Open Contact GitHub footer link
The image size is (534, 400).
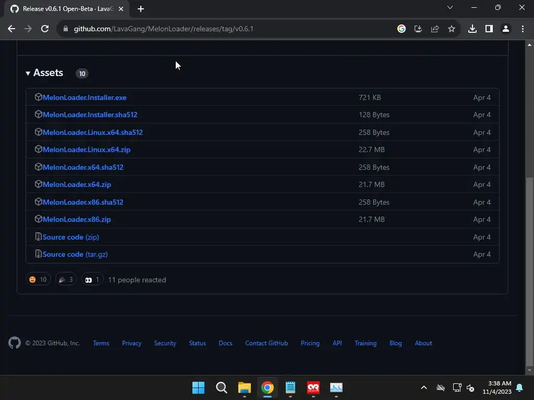266,343
